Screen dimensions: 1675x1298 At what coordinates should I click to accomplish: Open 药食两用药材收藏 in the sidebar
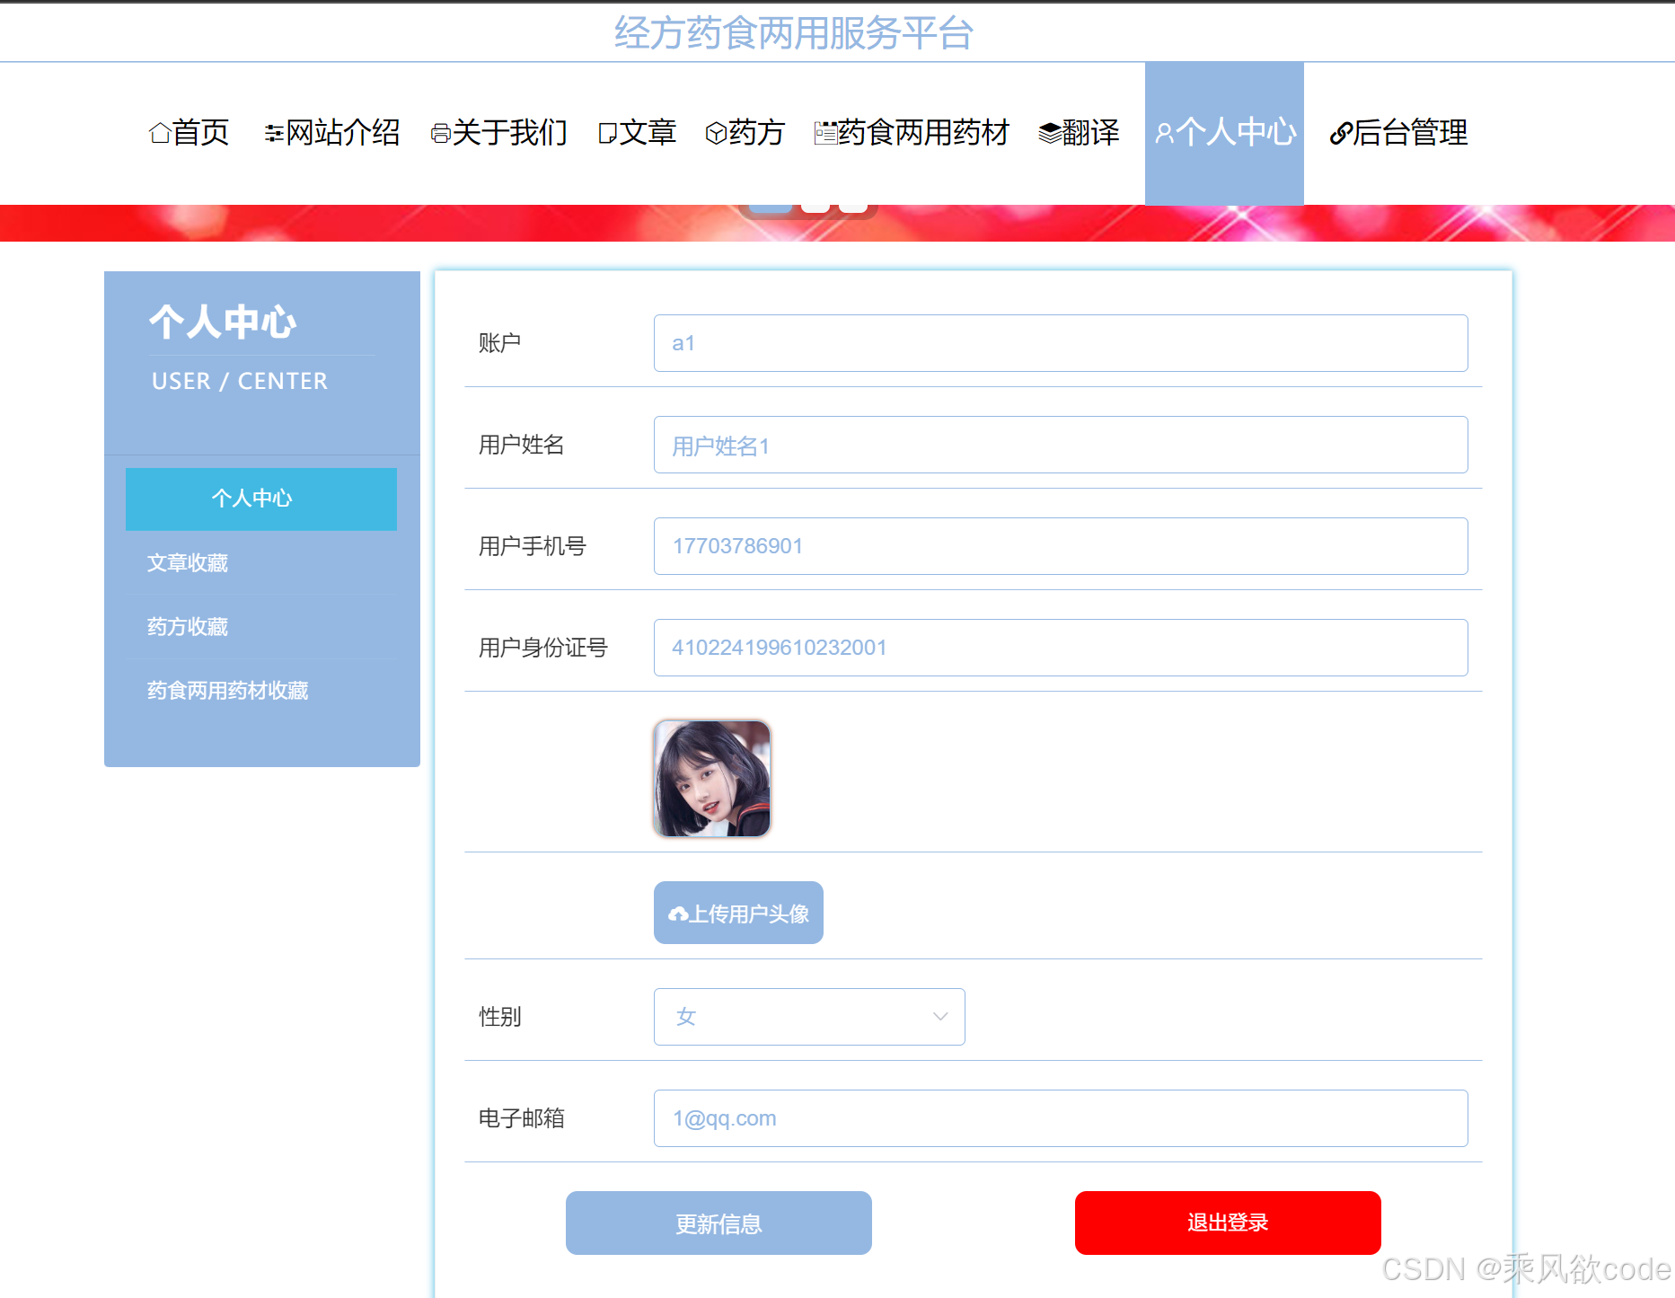tap(227, 690)
